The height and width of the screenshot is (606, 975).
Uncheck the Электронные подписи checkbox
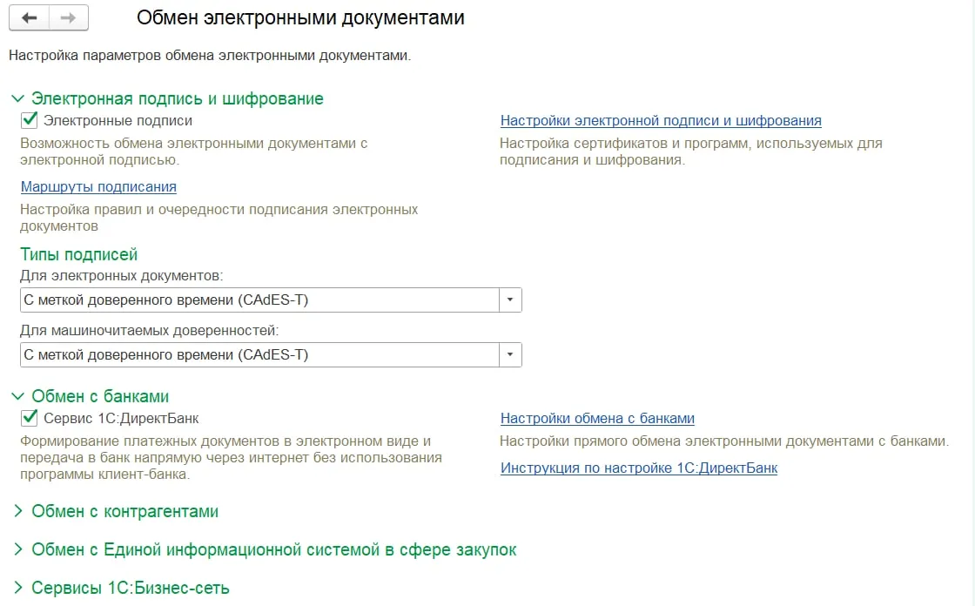[29, 121]
